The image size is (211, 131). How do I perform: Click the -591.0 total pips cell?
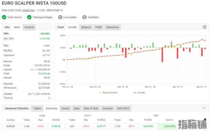click(x=131, y=126)
